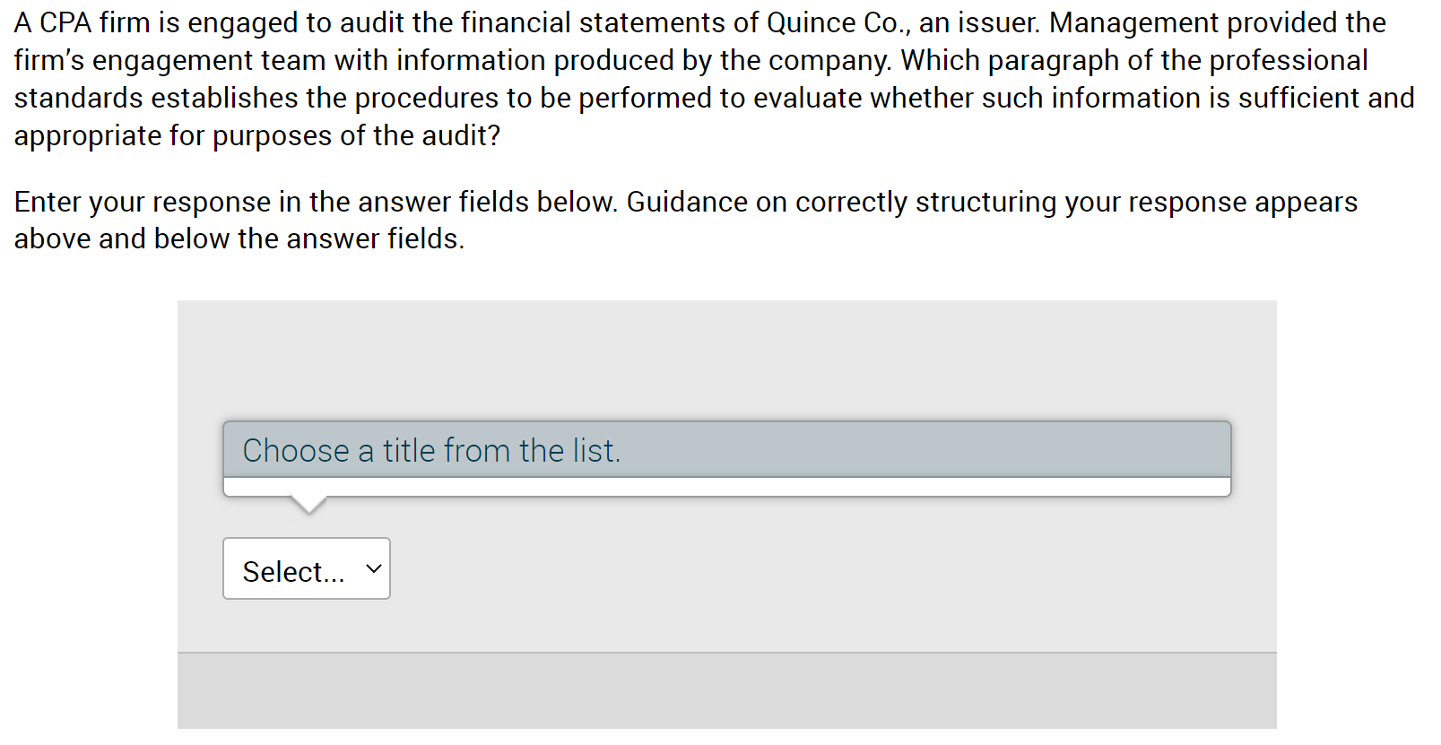Click the chevron arrow in Select box
The image size is (1441, 745).
point(374,568)
